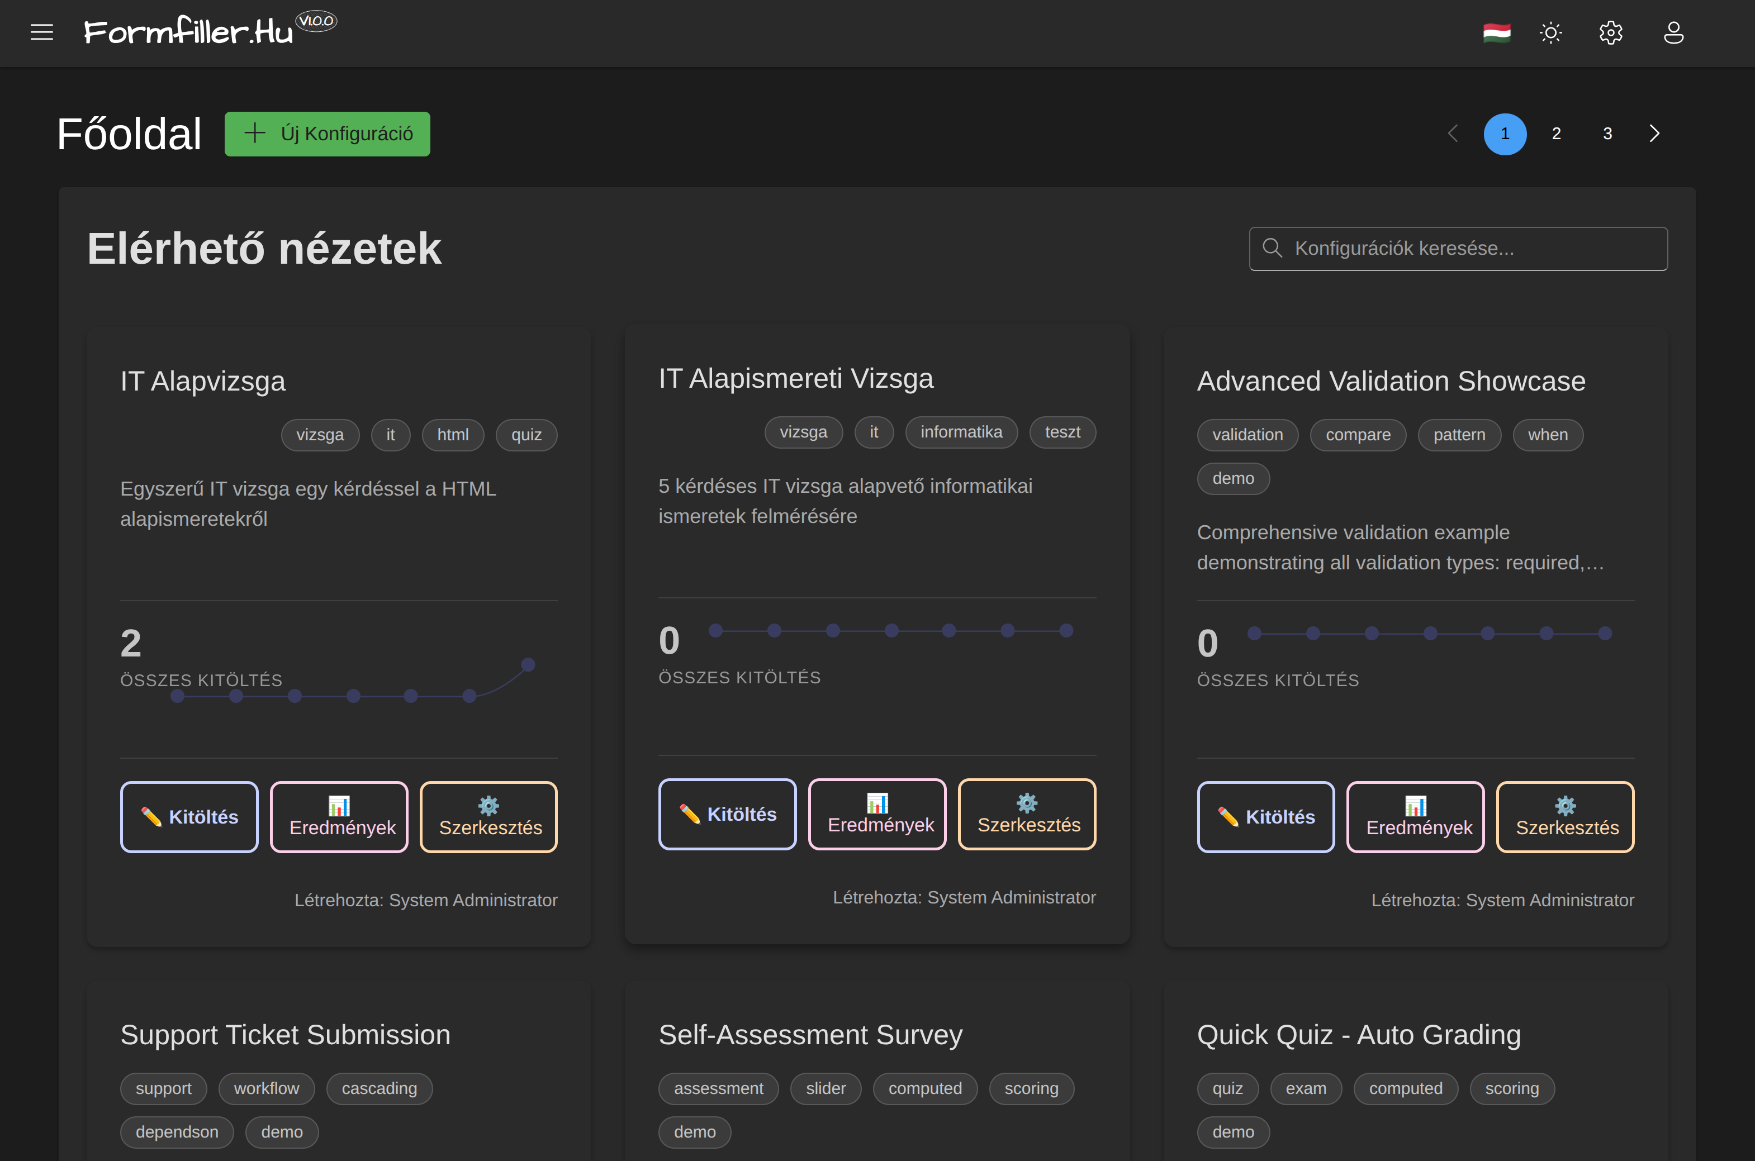1755x1161 pixels.
Task: Switch to page 2 of views
Action: click(x=1556, y=134)
